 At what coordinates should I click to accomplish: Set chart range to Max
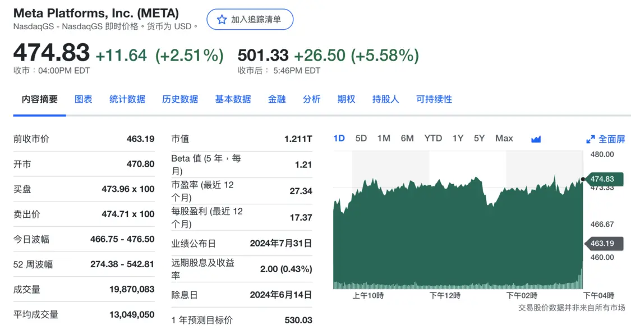(504, 138)
